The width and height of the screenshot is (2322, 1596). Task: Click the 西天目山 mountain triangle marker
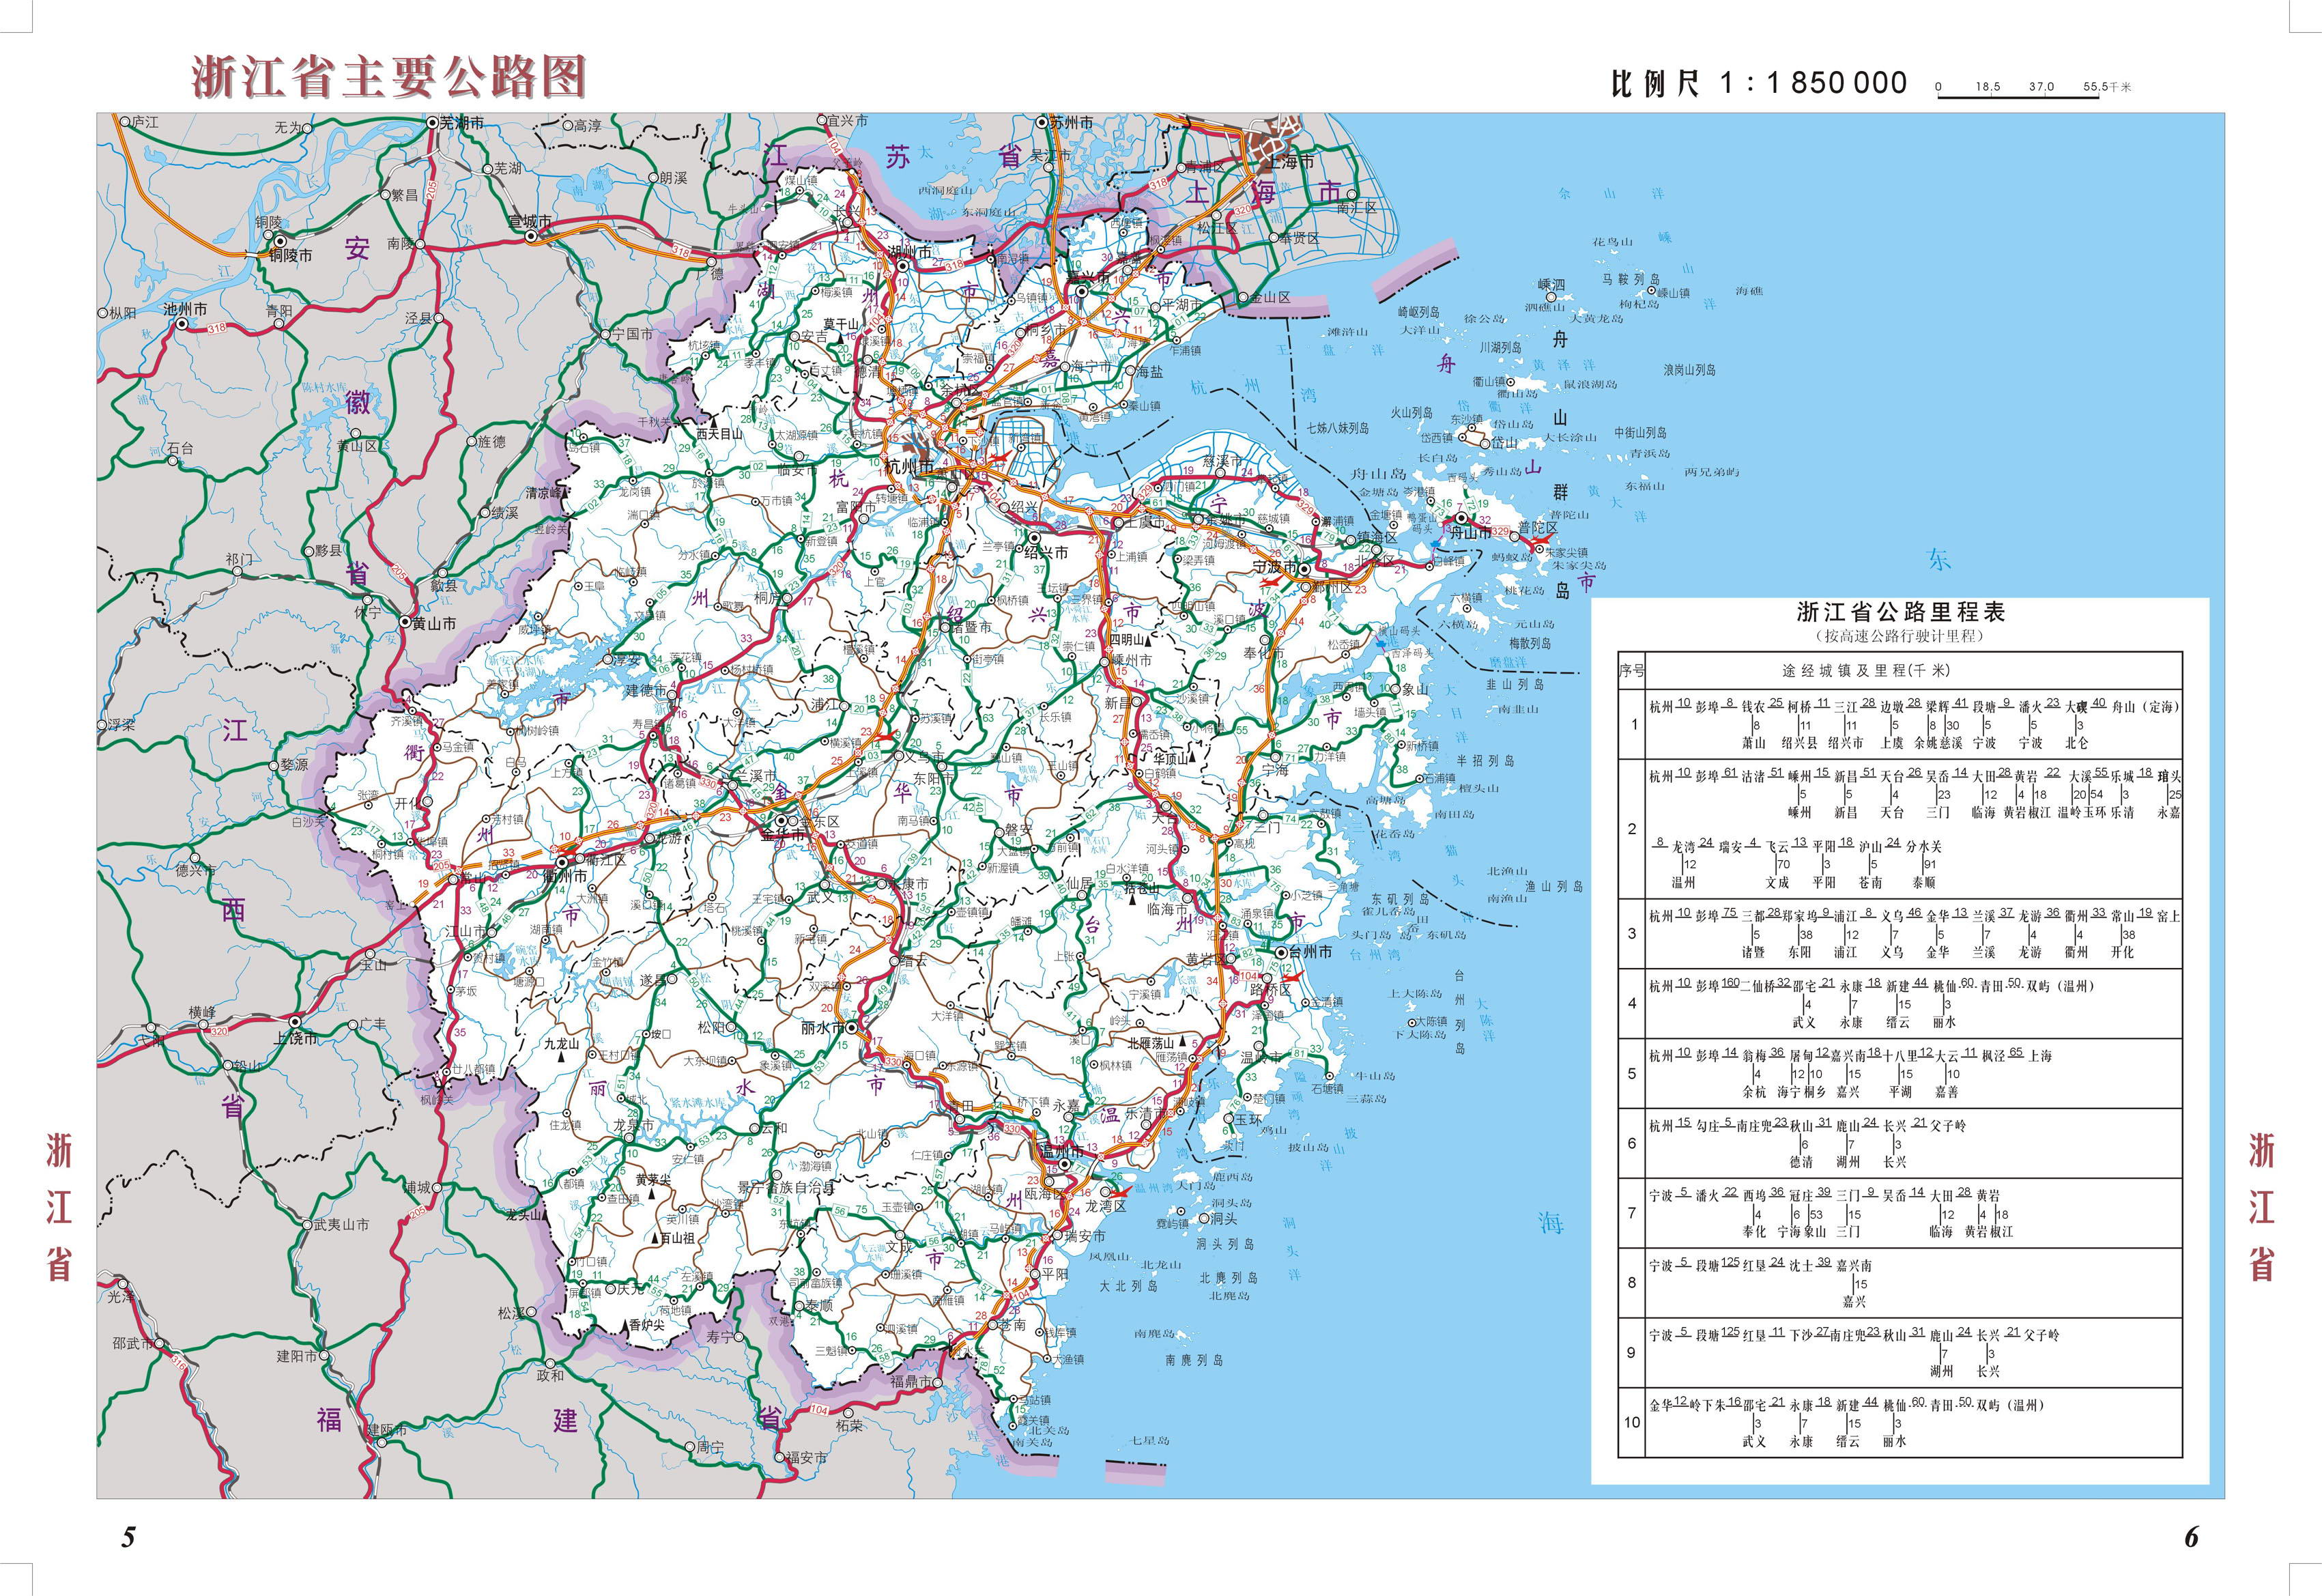713,422
